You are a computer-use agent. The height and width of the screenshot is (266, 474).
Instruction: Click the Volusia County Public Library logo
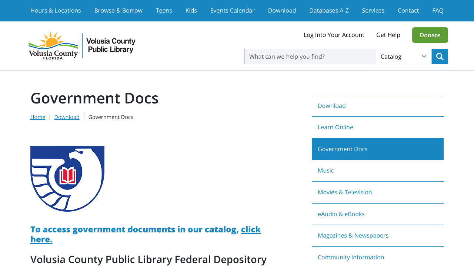pos(82,45)
